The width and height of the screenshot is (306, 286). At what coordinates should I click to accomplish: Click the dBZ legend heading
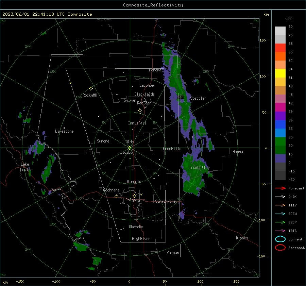tap(288, 18)
